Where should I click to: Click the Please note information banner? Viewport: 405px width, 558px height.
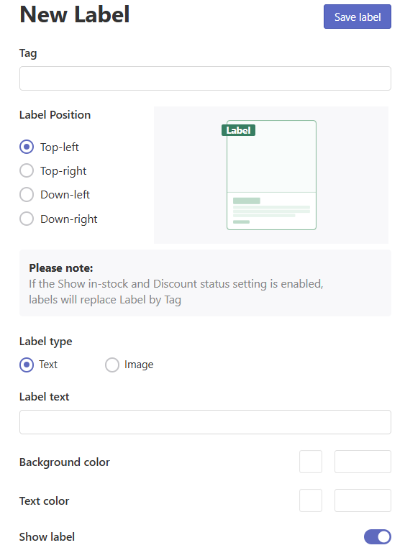[205, 283]
